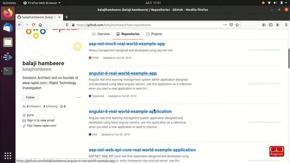The image size is (290, 163).
Task: Open angular-6-real-world-example-app repository
Action: coord(123,73)
